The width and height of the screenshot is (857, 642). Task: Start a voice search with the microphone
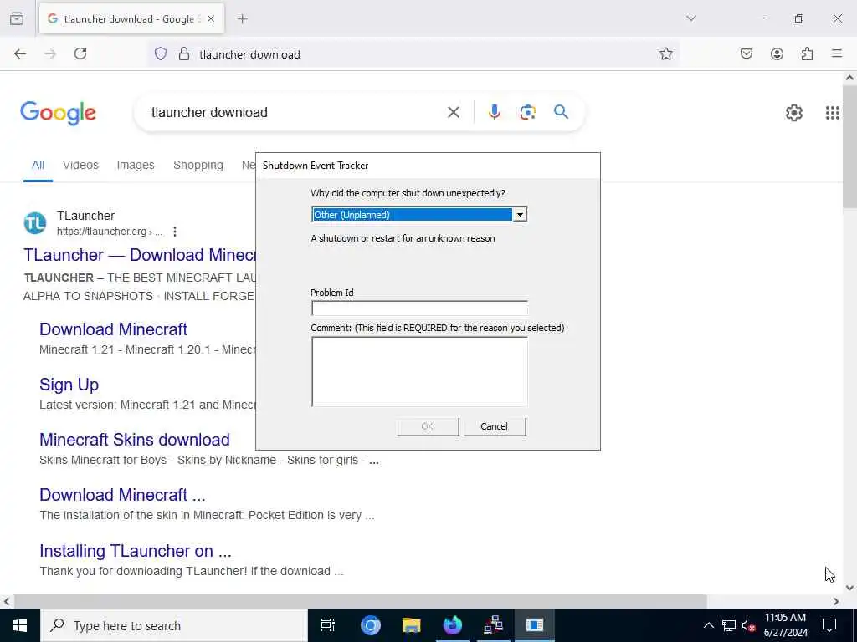tap(494, 112)
